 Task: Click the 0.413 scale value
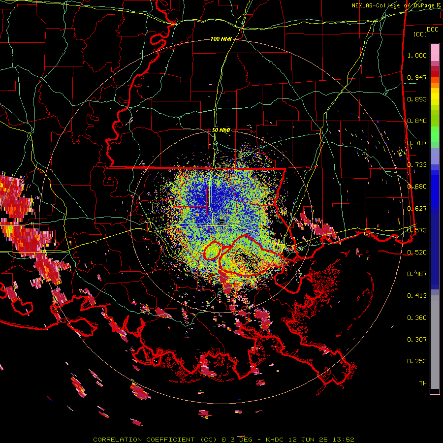417,296
